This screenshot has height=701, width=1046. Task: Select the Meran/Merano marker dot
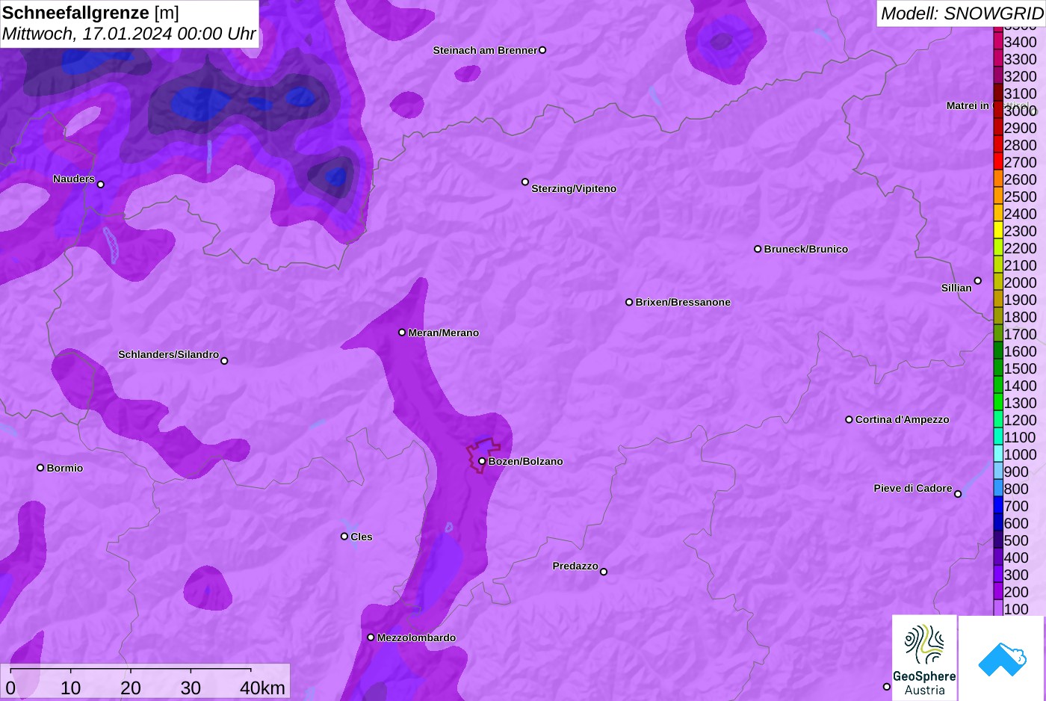coord(402,333)
